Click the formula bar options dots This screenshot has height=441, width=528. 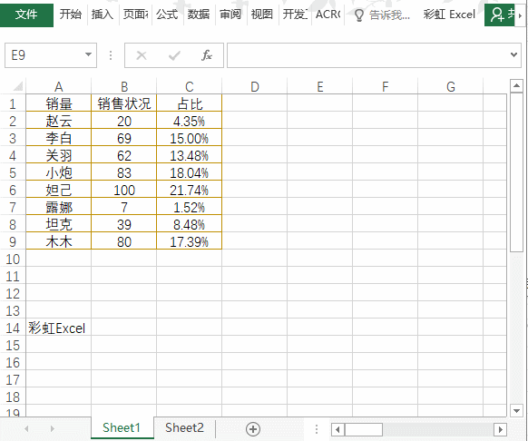[x=111, y=55]
